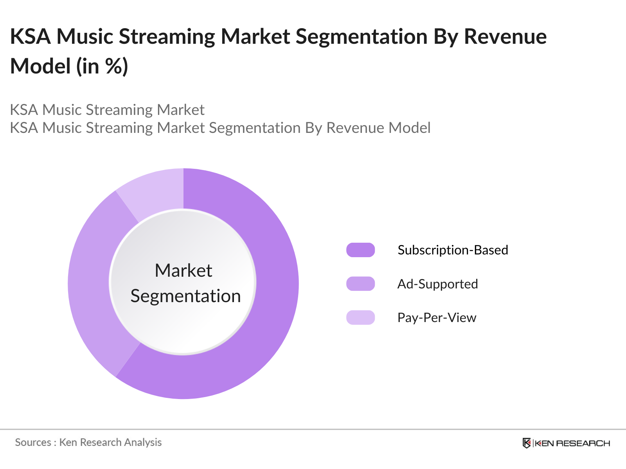Select the Pay-Per-View legend label
Screen dimensions: 626x469
click(x=437, y=317)
